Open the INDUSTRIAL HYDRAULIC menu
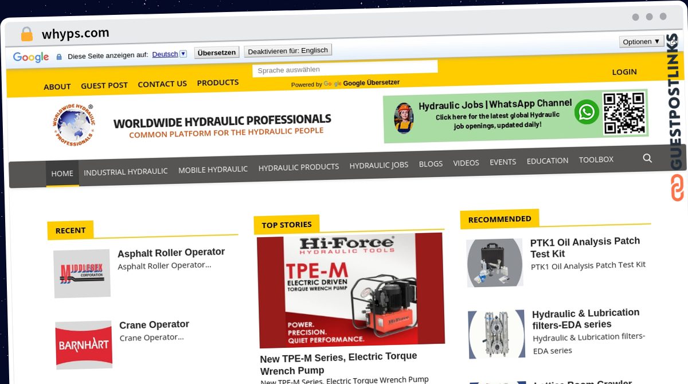This screenshot has height=384, width=688. point(126,171)
